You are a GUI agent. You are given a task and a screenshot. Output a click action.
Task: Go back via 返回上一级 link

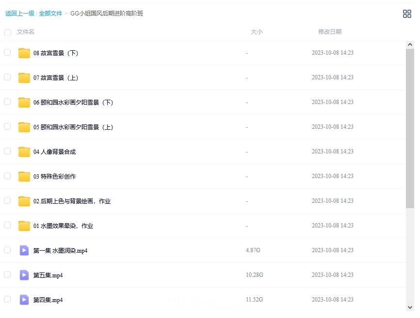[x=20, y=14]
